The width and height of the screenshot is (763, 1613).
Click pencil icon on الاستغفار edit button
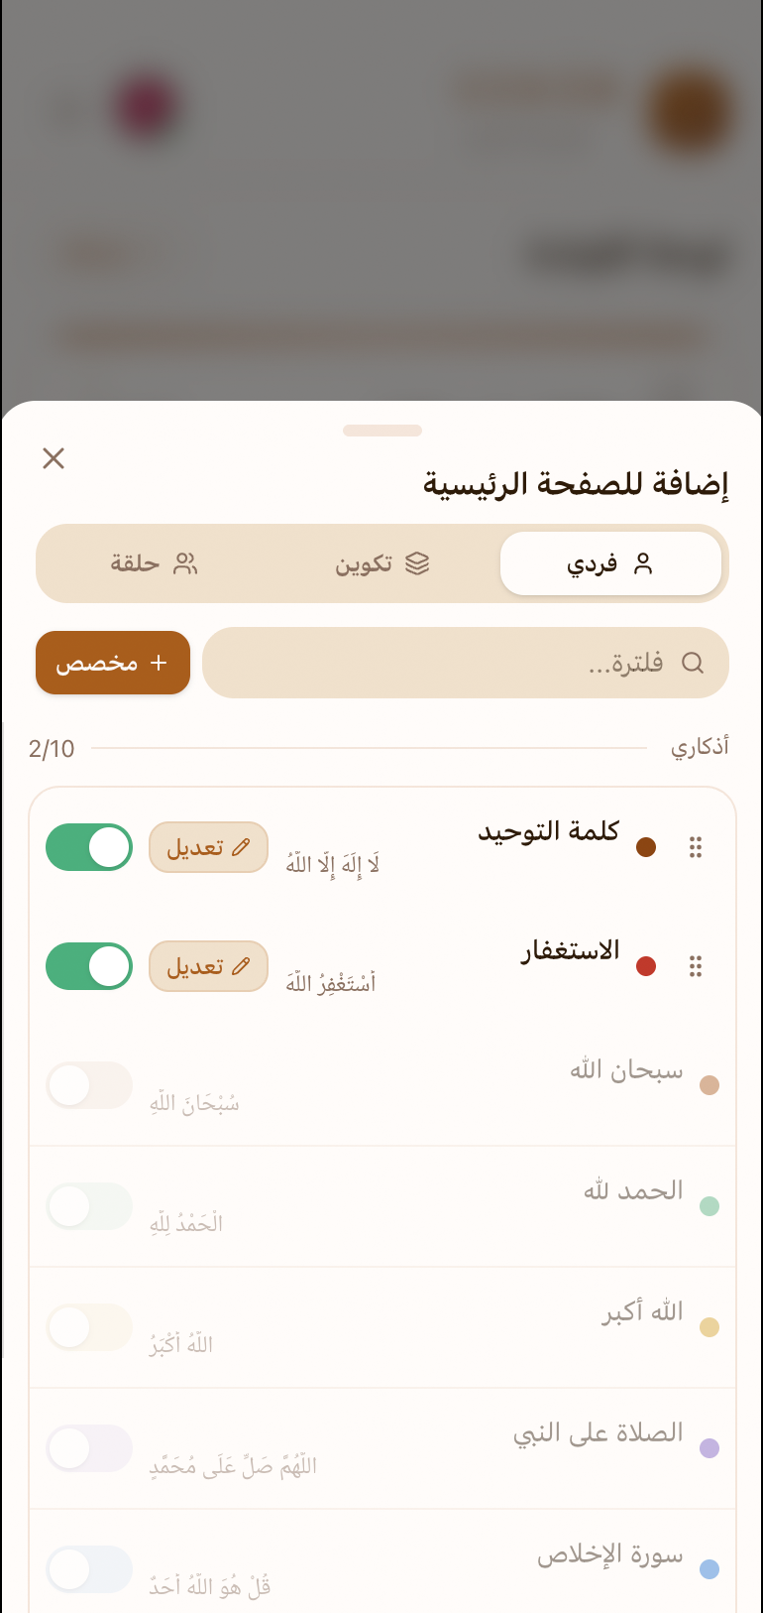pyautogui.click(x=241, y=966)
